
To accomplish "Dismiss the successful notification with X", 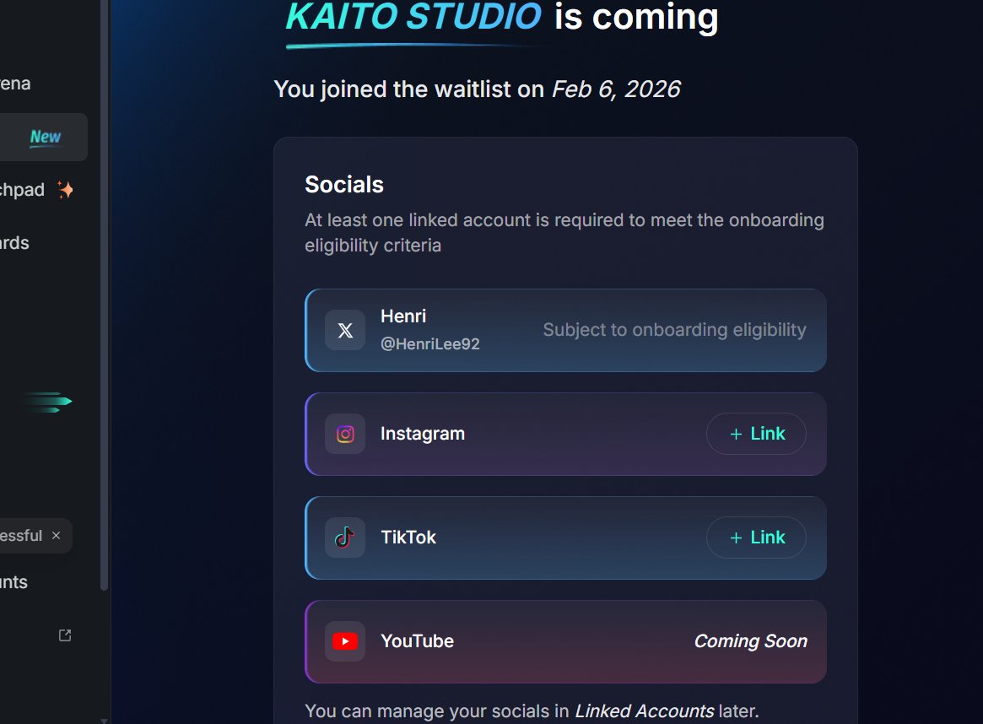I will tap(56, 536).
